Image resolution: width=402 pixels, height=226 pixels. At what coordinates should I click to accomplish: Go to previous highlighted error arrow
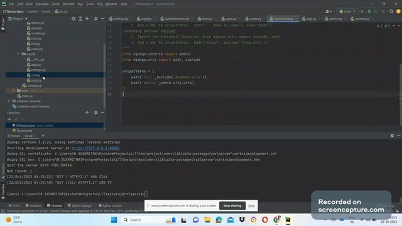tap(394, 26)
